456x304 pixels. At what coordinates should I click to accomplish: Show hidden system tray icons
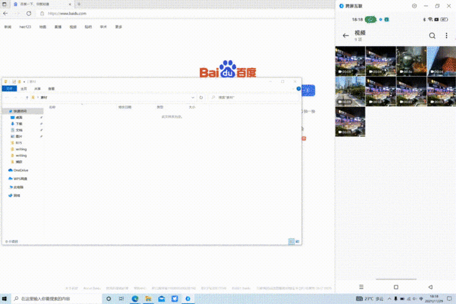[389, 298]
